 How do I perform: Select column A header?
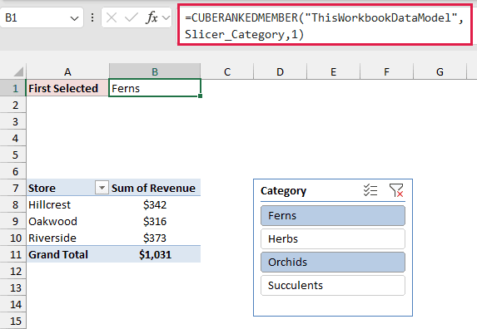pos(67,72)
